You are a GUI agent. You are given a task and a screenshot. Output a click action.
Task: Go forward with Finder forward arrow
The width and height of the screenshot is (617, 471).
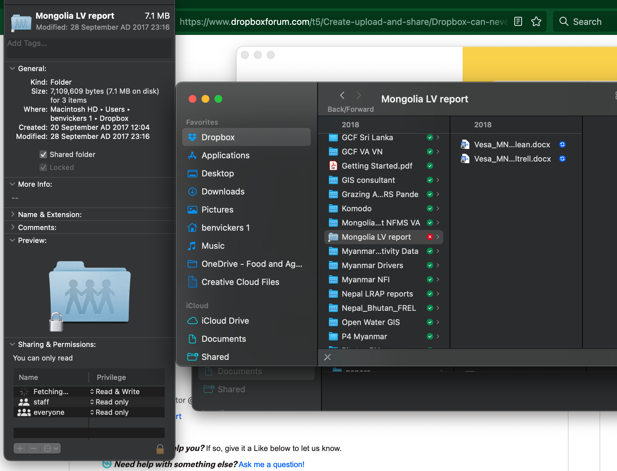coord(359,95)
